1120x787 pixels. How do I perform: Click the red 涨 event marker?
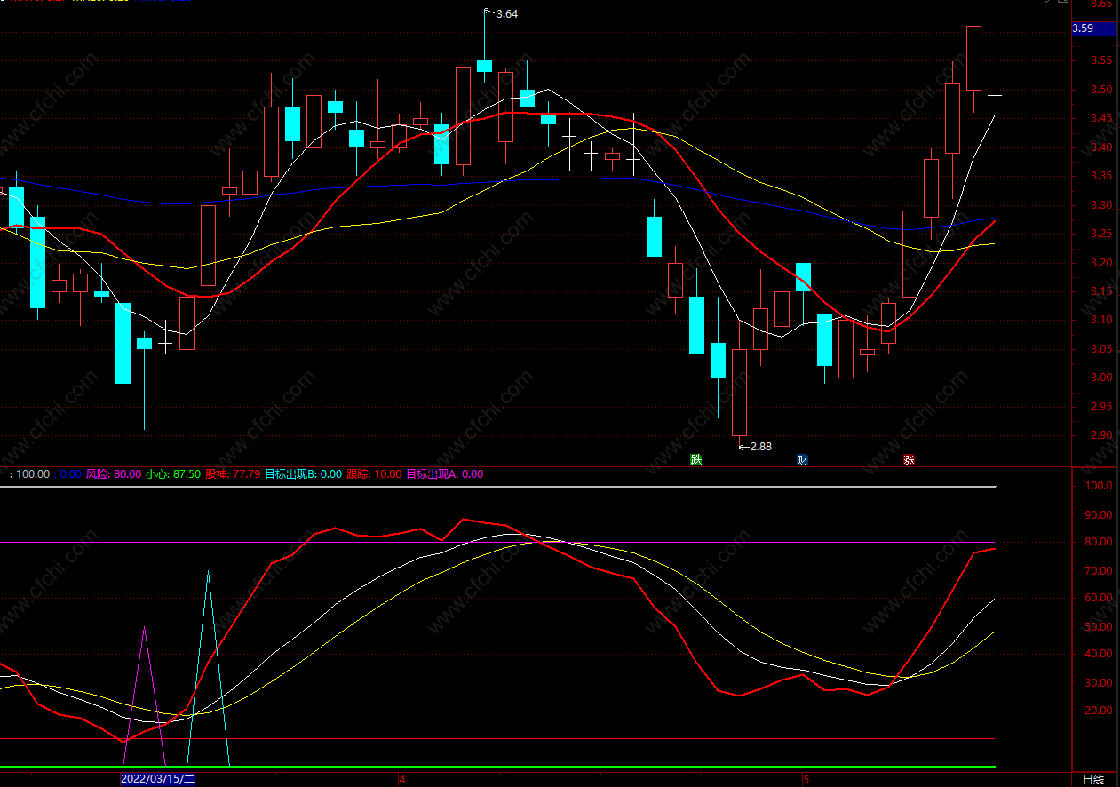pyautogui.click(x=909, y=460)
